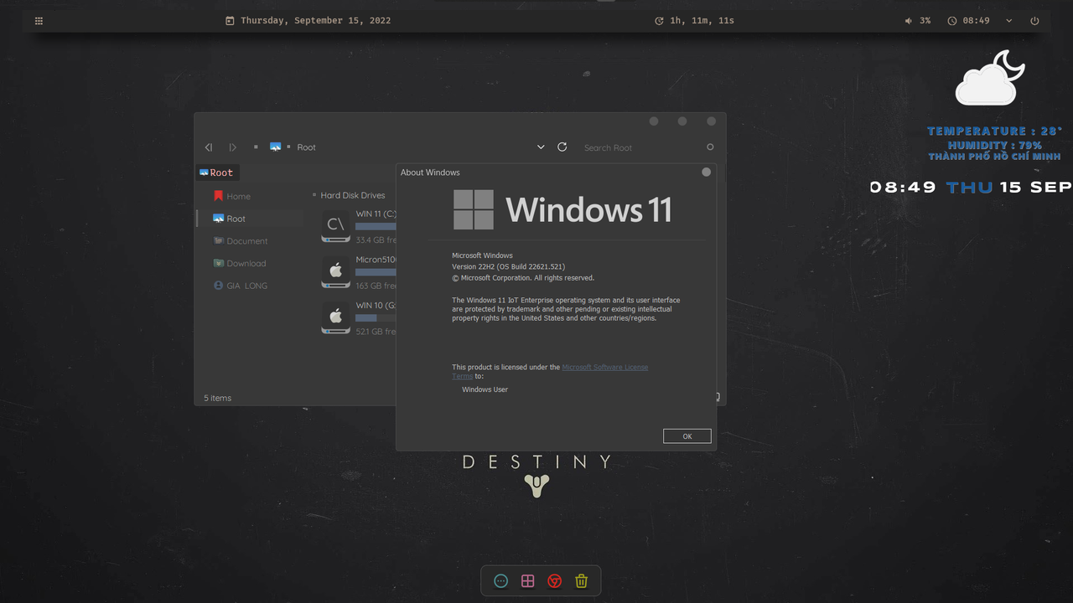The height and width of the screenshot is (603, 1073).
Task: Select the WIN 10 (G:) drive icon
Action: click(335, 317)
